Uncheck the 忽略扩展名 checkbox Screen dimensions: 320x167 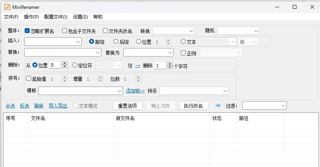coord(27,31)
